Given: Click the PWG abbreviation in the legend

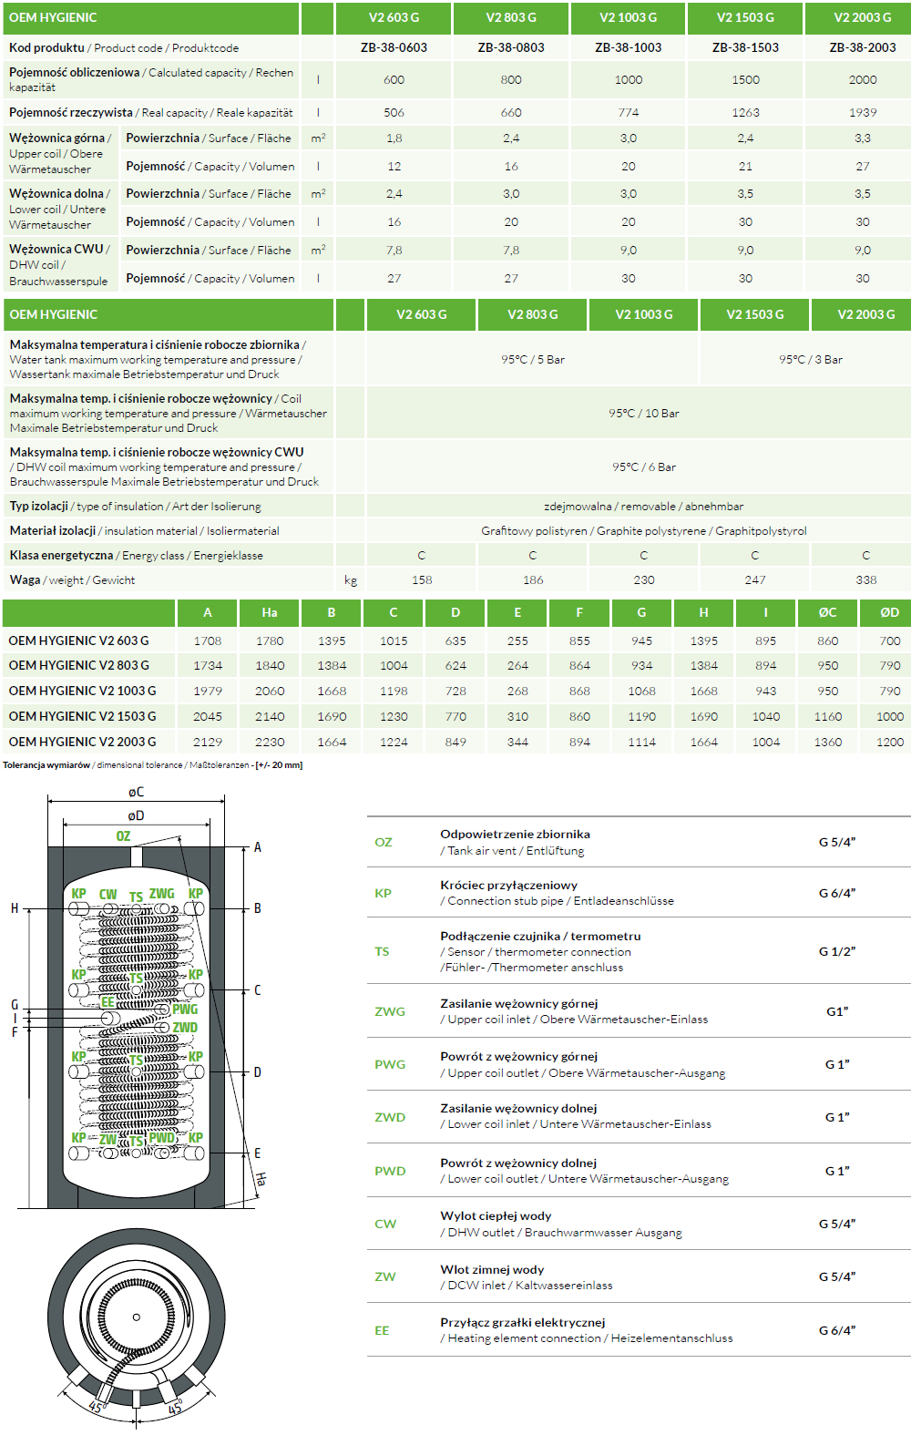Looking at the screenshot, I should (390, 1064).
